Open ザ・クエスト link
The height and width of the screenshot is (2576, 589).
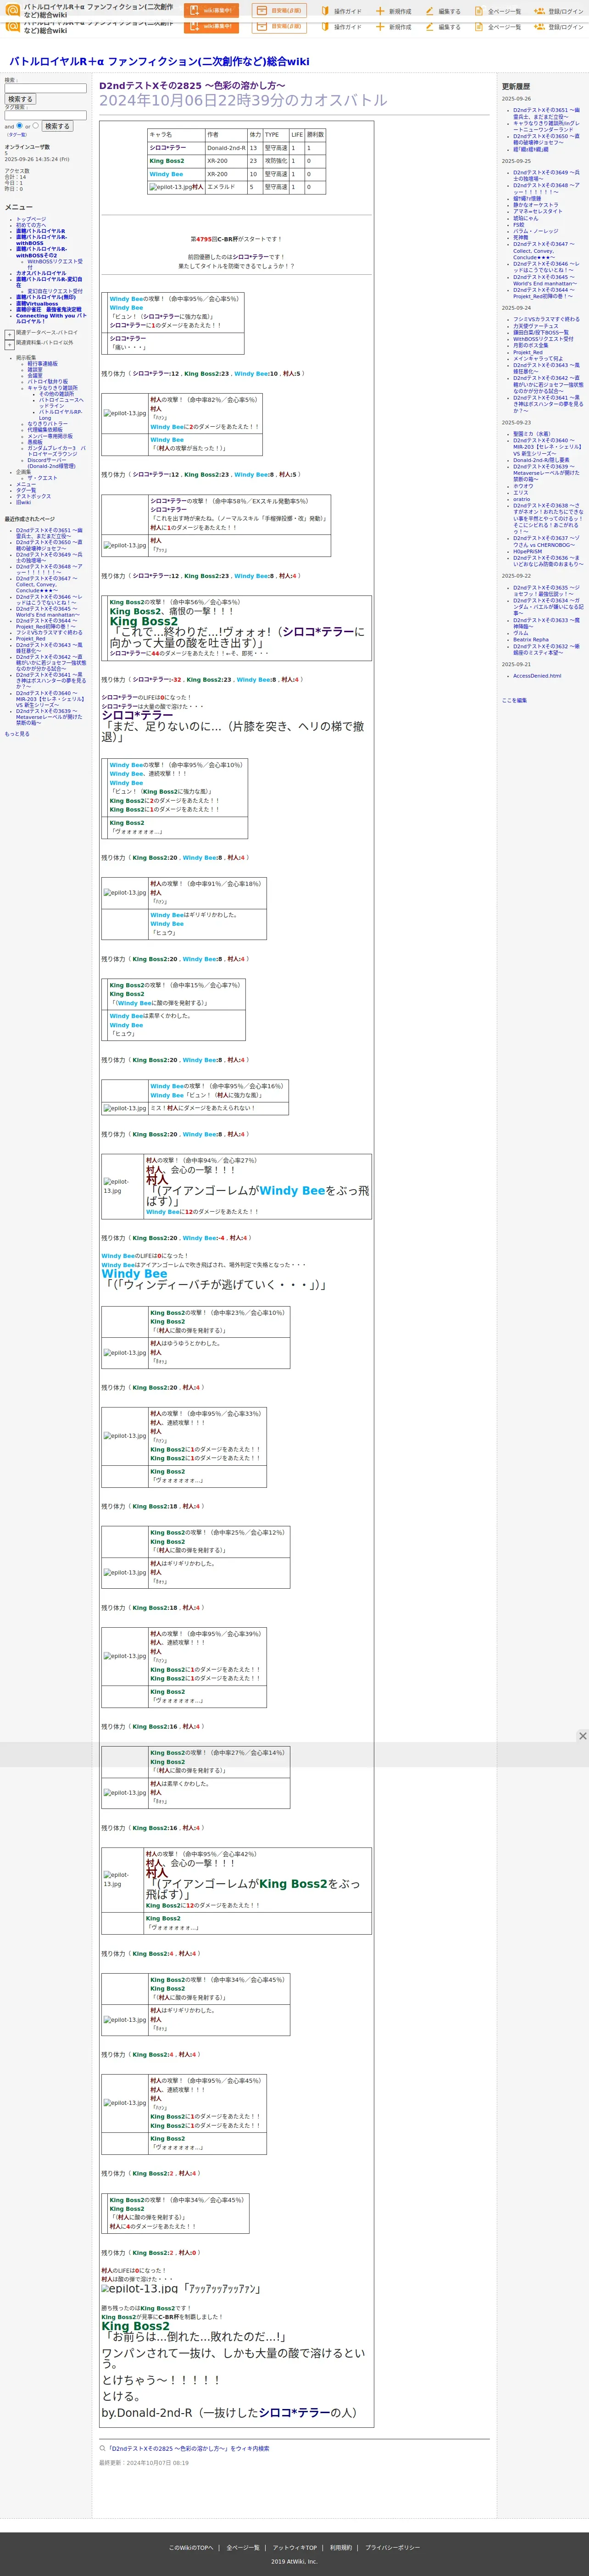pos(43,478)
